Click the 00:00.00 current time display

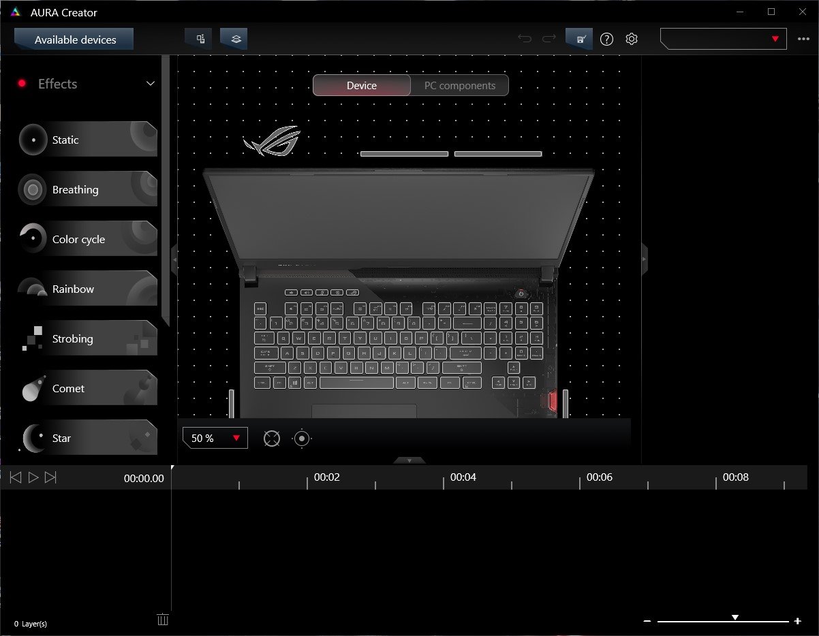coord(144,478)
